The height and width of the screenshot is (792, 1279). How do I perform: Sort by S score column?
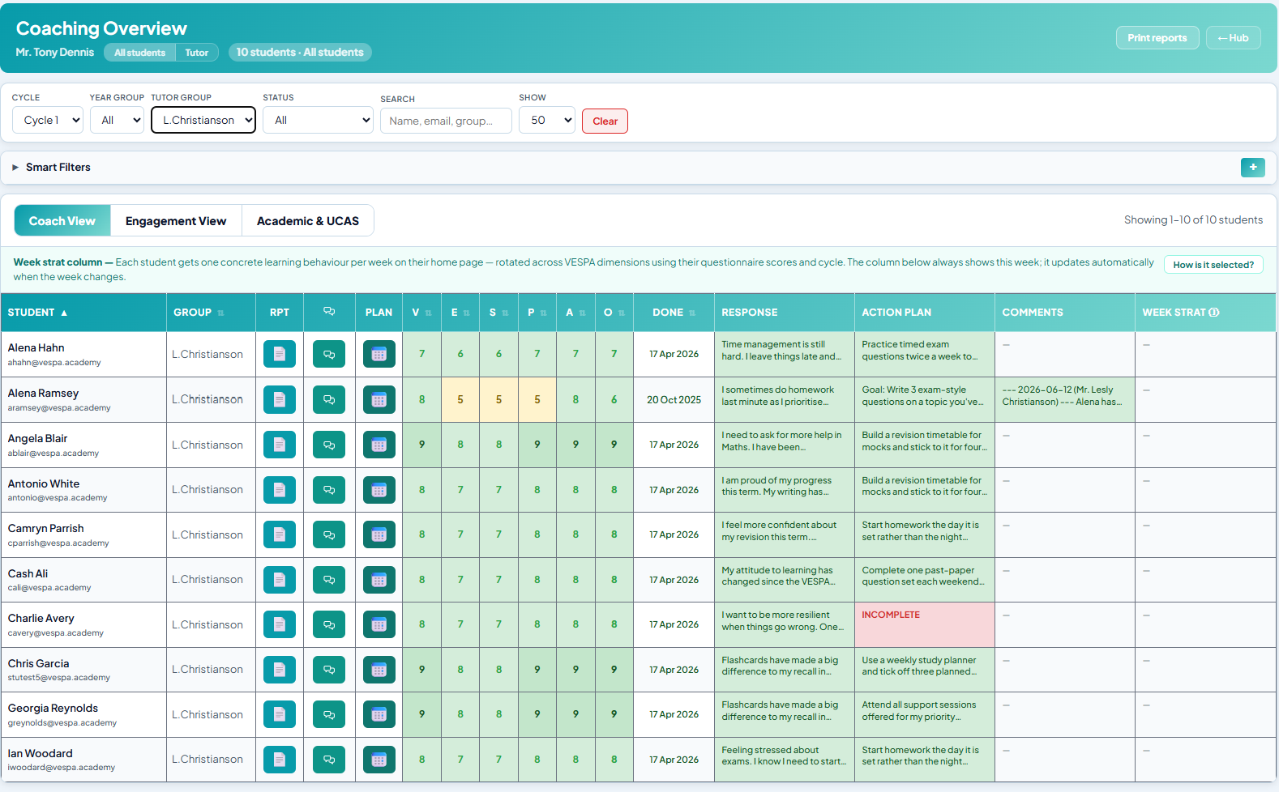pos(498,313)
